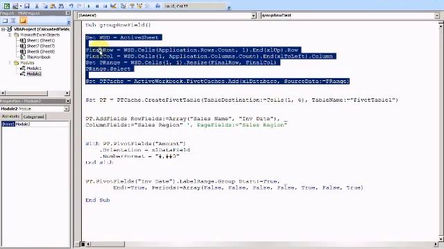
Task: Collapse the Modules folder
Action: coord(10,63)
